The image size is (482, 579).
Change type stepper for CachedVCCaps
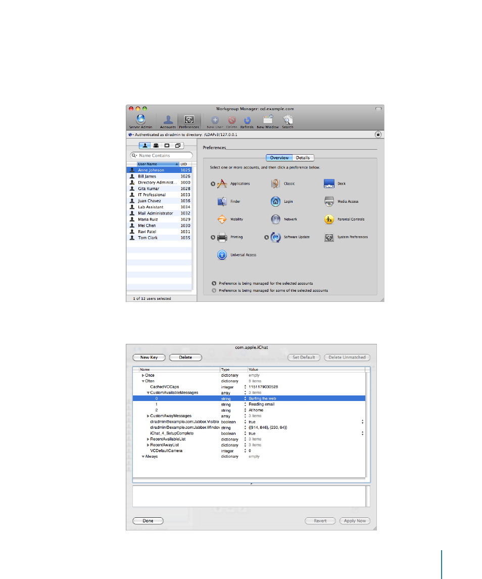pos(245,387)
